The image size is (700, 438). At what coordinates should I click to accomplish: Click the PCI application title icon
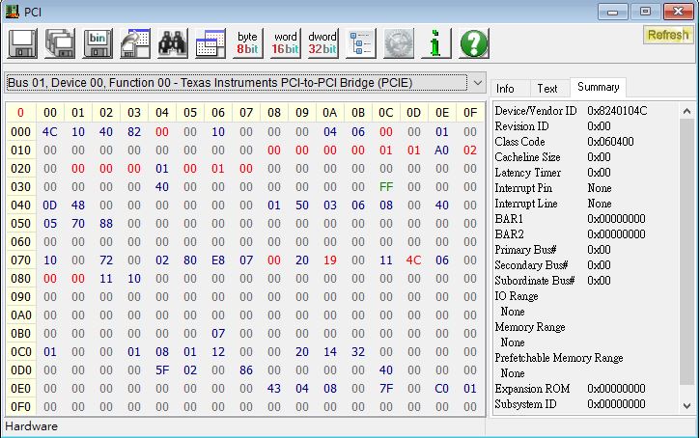[13, 12]
